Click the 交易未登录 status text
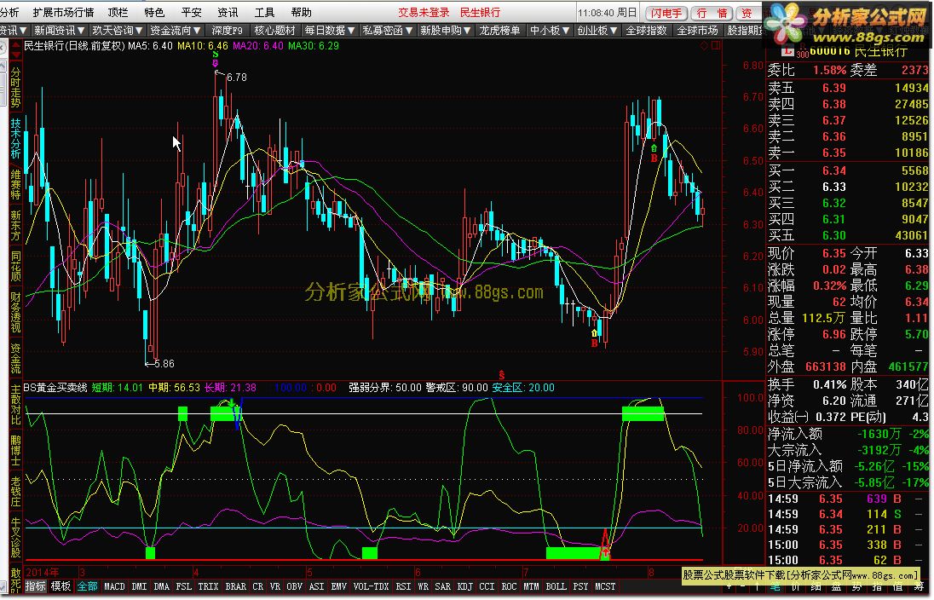Screen dimensions: 934x600 tap(424, 13)
